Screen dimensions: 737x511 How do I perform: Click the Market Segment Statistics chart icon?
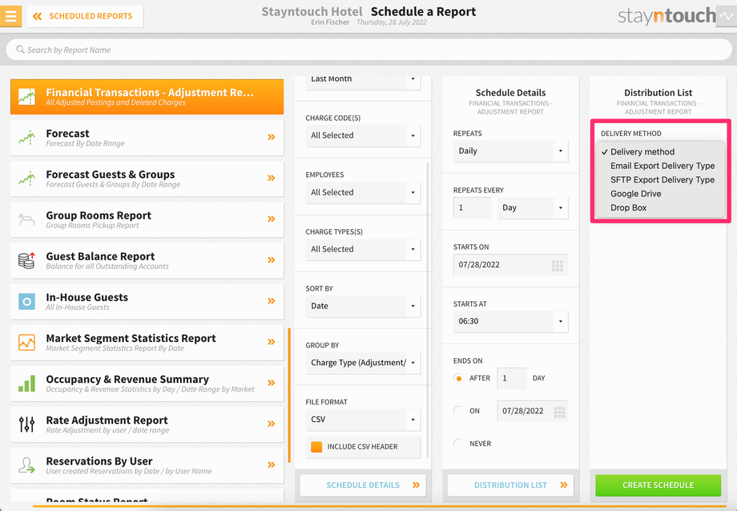click(x=26, y=342)
